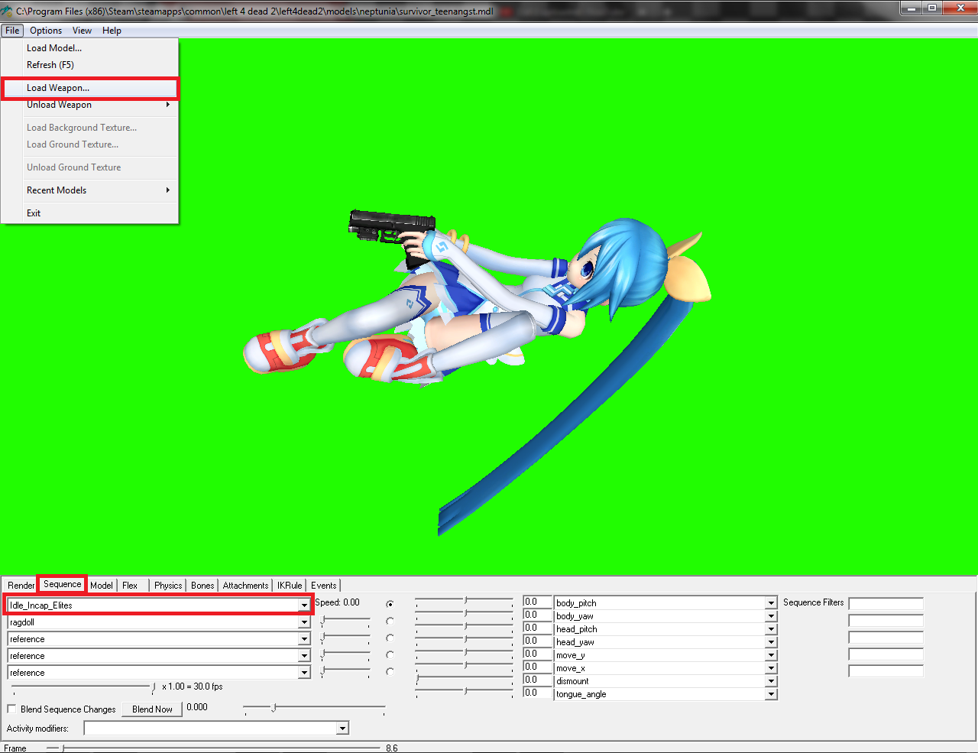Image resolution: width=978 pixels, height=753 pixels.
Task: Open the View menu
Action: (82, 31)
